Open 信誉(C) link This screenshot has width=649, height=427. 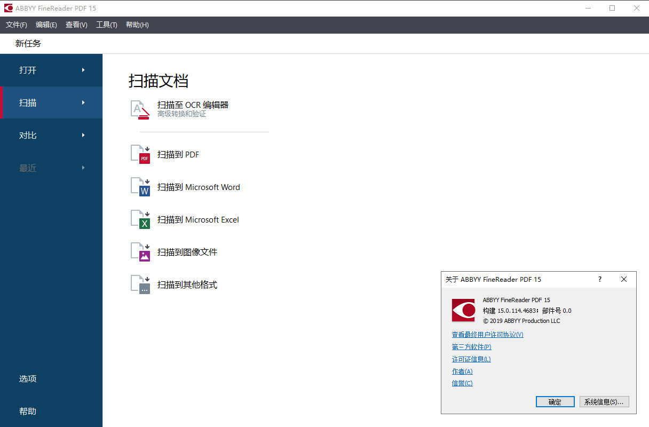pyautogui.click(x=462, y=383)
